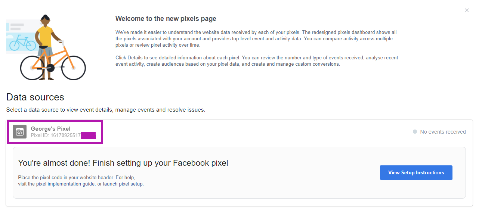
Task: Click View Setup Instructions button
Action: coord(416,173)
